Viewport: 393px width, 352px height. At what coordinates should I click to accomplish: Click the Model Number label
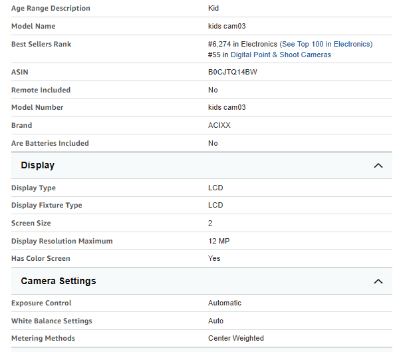[x=37, y=107]
